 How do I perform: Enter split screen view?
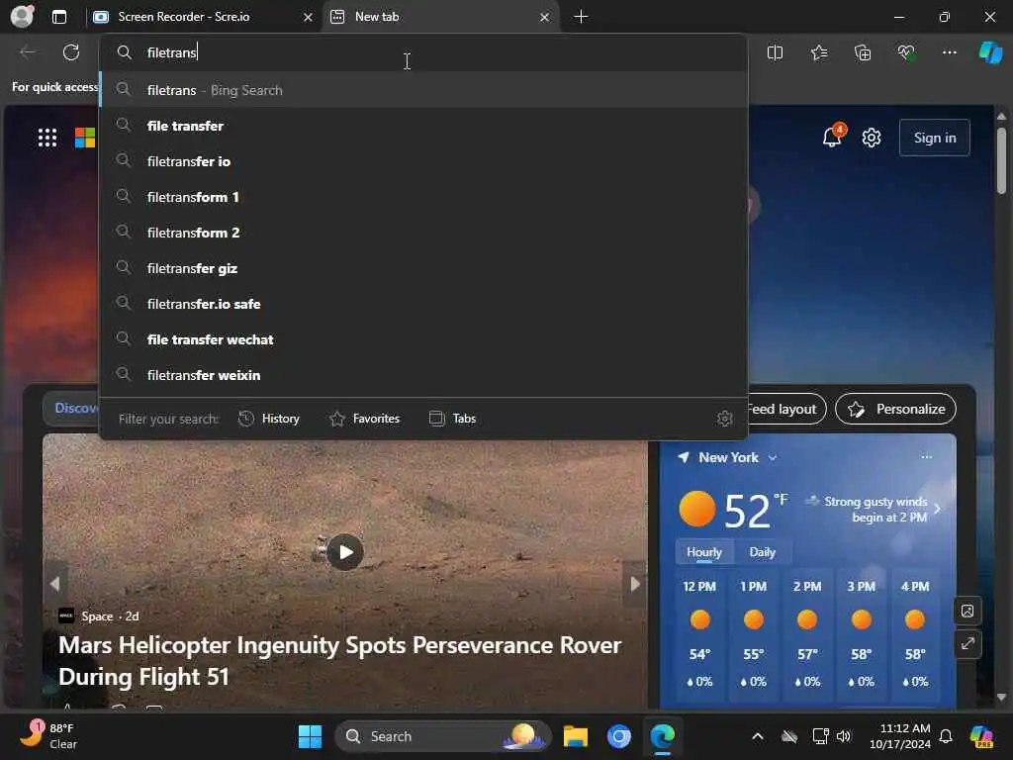click(x=775, y=53)
